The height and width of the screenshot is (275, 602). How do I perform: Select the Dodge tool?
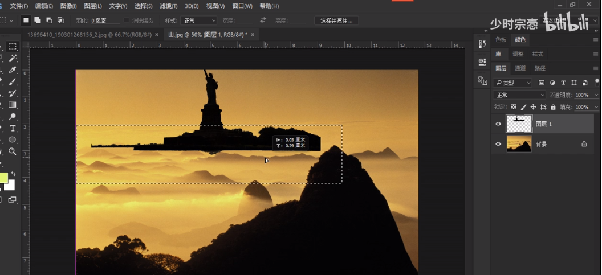pos(13,116)
